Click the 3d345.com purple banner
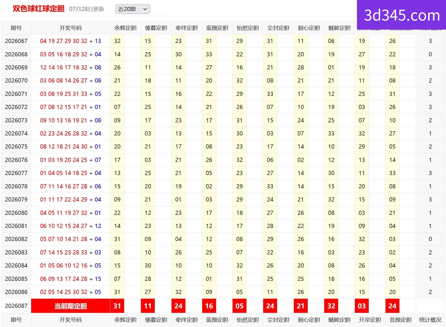446x327 pixels. tap(401, 15)
